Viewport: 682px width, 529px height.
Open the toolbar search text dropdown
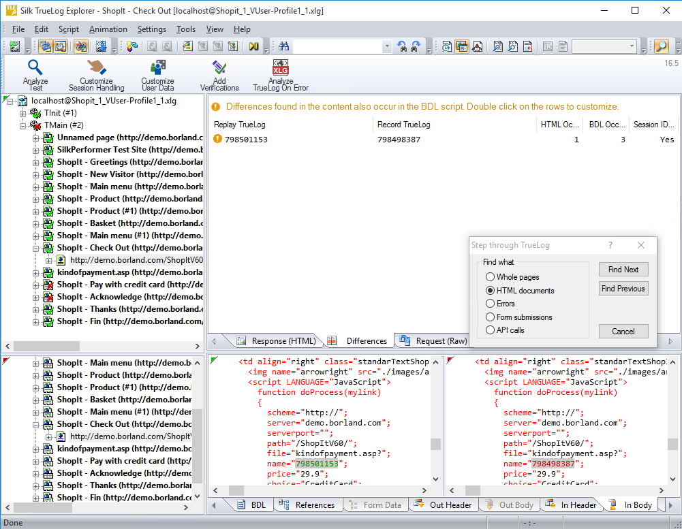tap(387, 46)
